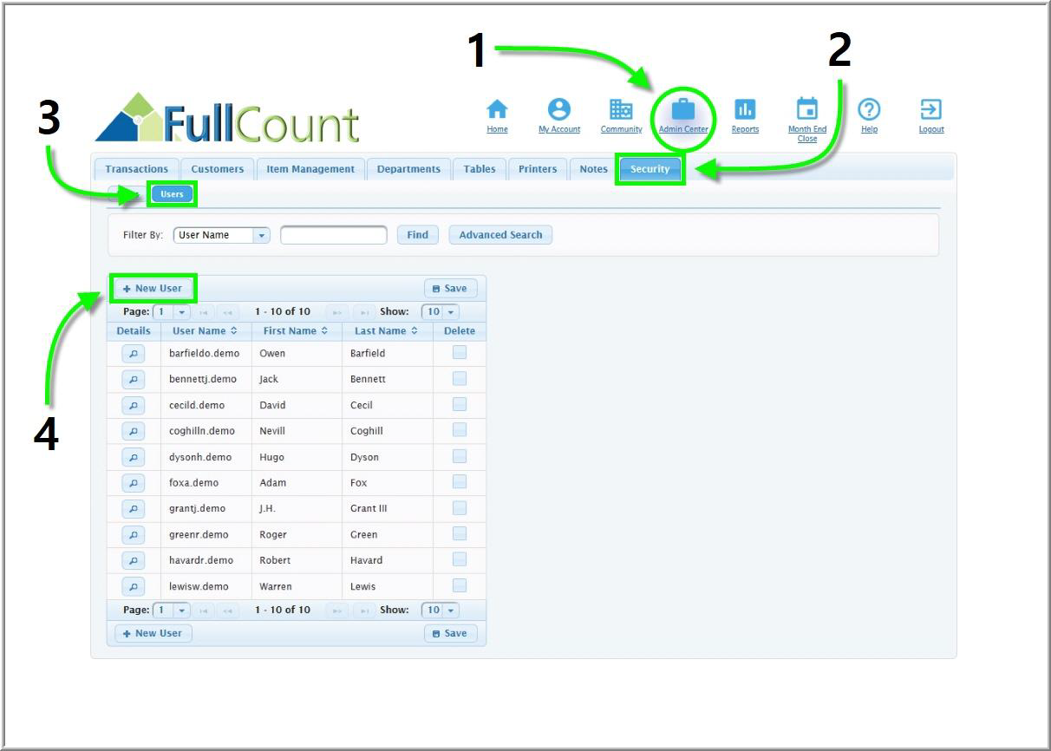Click the top New User button
Viewport: 1051px width, 751px height.
[153, 289]
